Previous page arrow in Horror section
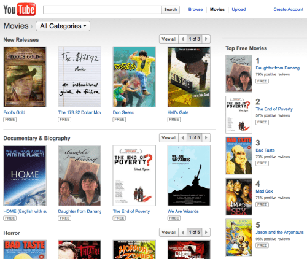The width and height of the screenshot is (307, 259). click(x=182, y=233)
